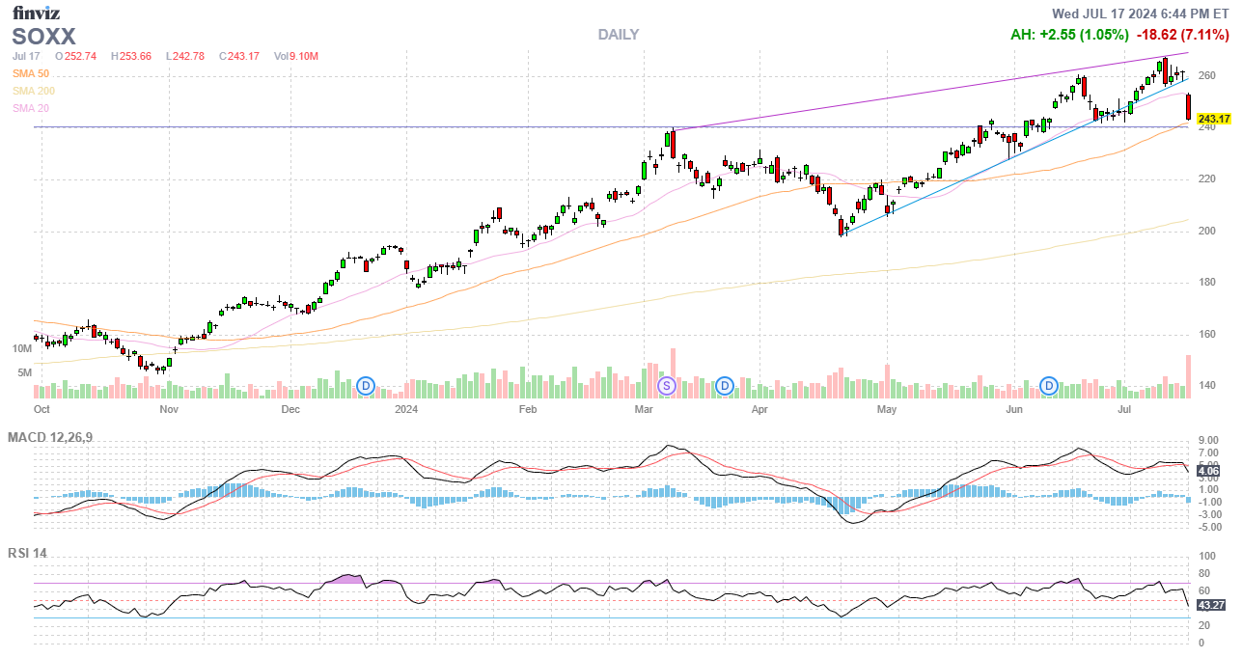Click the split marker S in March

pyautogui.click(x=666, y=386)
